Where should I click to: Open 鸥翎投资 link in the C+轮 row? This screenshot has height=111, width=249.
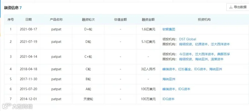[185, 59]
